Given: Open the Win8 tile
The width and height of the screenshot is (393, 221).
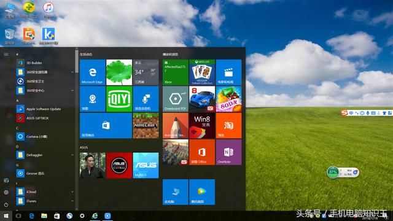Looking at the screenshot, I should click(202, 125).
